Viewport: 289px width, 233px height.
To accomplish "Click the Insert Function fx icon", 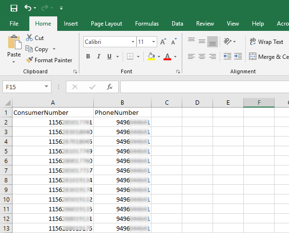I will 110,87.
